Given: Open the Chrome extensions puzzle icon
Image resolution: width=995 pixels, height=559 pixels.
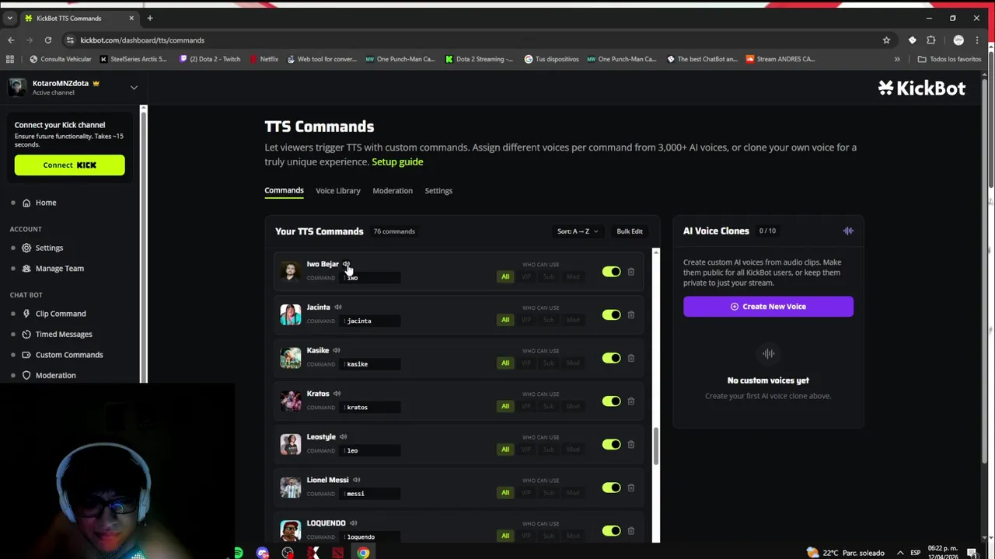Looking at the screenshot, I should pyautogui.click(x=931, y=40).
